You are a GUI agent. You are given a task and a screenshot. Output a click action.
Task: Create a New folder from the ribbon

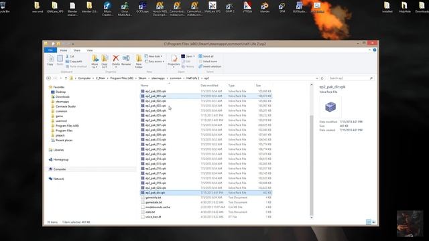coord(139,62)
